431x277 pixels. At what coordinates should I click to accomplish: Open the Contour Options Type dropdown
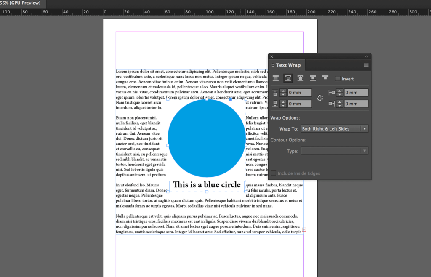(335, 151)
